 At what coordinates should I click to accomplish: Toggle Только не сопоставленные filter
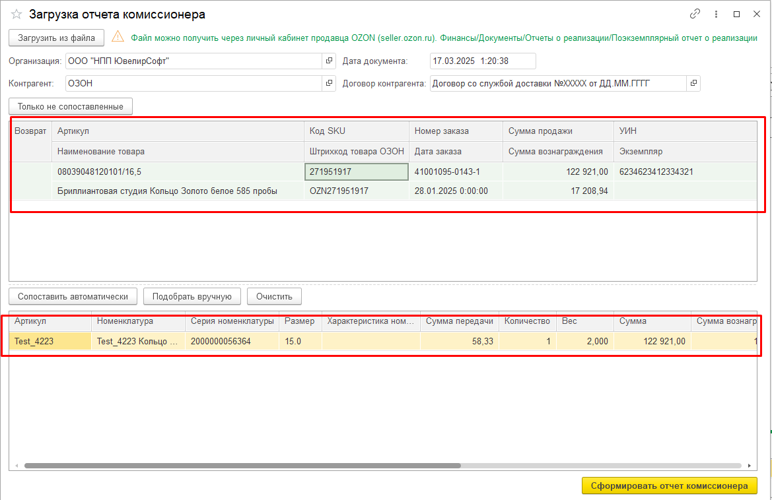[71, 107]
